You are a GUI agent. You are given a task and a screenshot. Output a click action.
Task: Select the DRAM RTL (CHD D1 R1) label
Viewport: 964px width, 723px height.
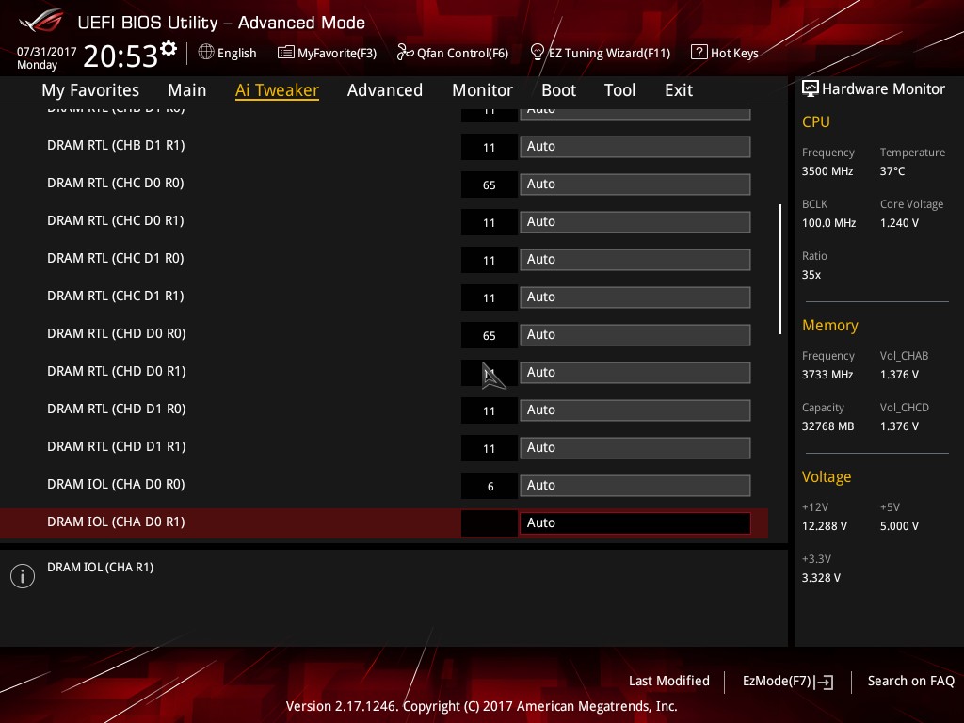pyautogui.click(x=116, y=446)
